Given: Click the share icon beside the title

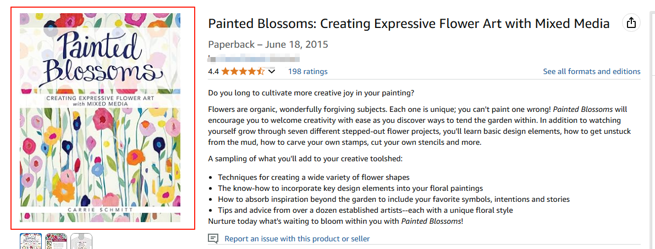Looking at the screenshot, I should [631, 23].
